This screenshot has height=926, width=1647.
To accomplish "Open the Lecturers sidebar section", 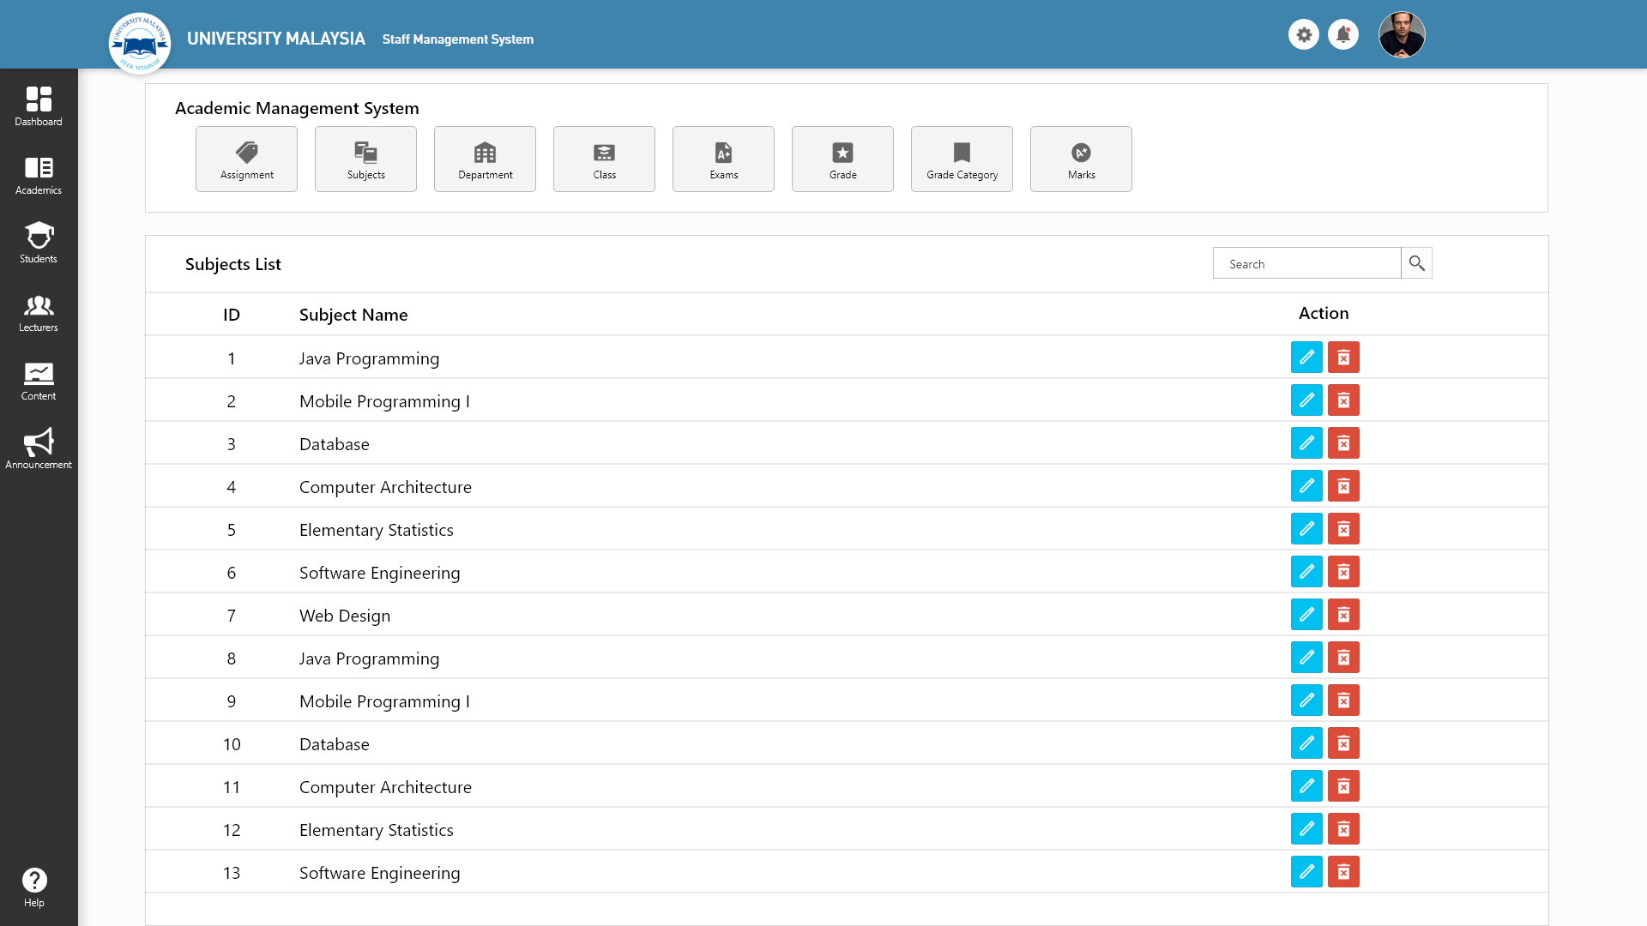I will click(39, 313).
